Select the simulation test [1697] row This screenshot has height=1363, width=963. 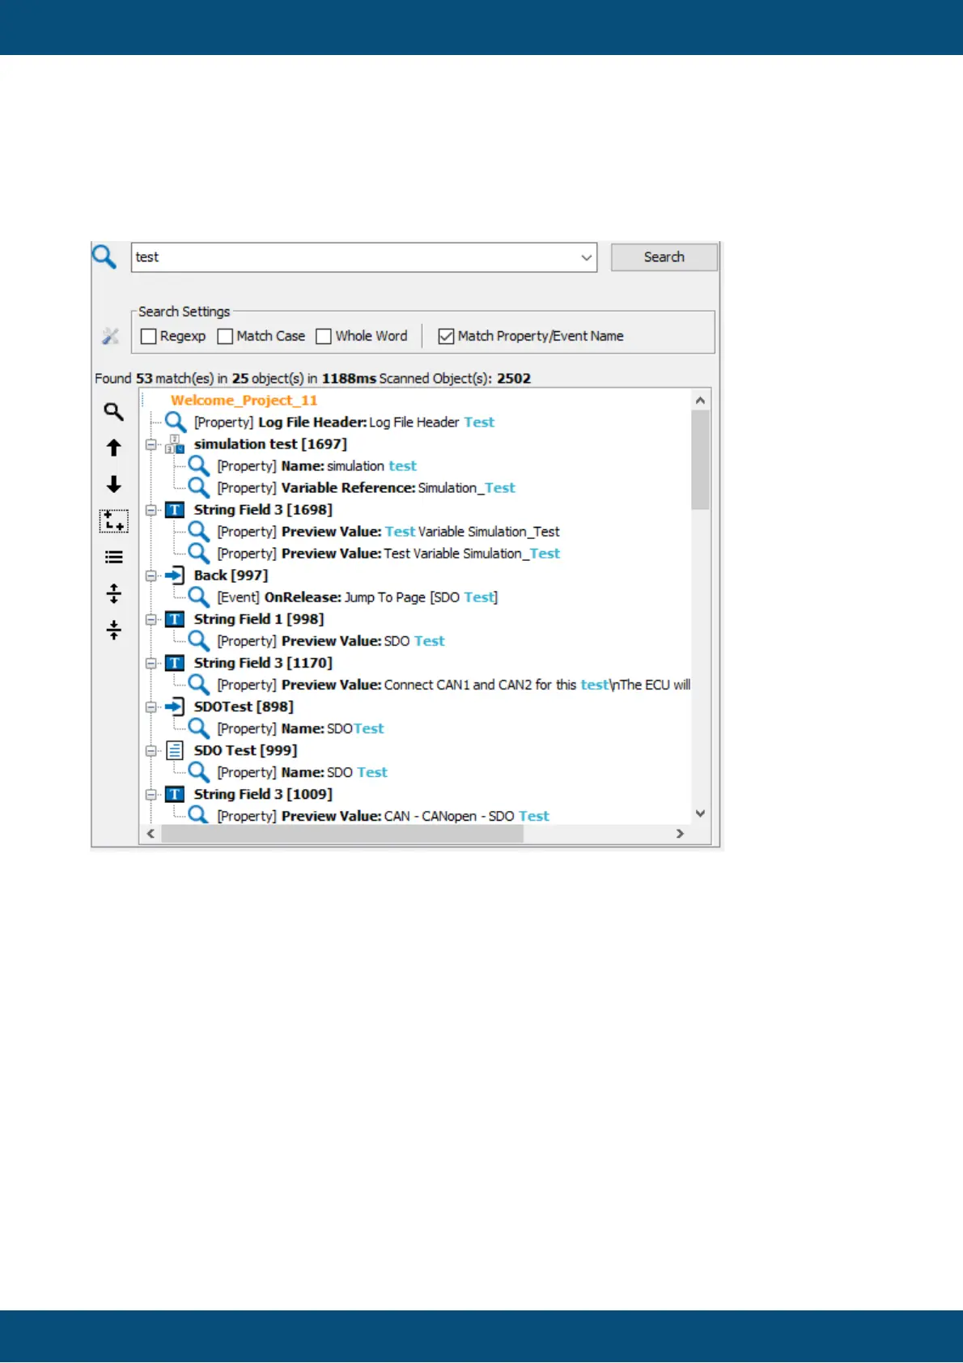[x=270, y=444]
